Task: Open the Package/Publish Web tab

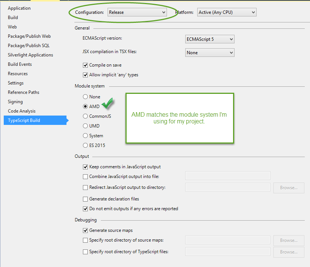Action: click(x=29, y=36)
